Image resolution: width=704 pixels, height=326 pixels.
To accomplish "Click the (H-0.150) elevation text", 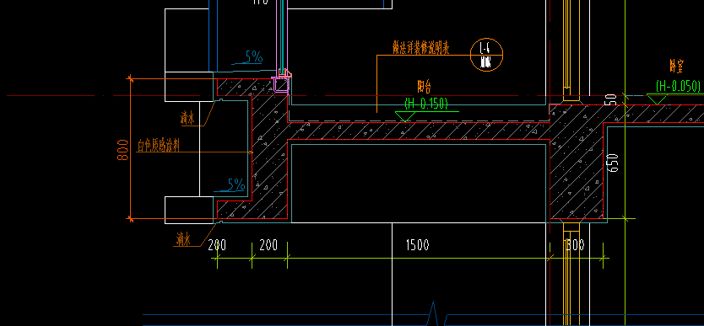I will (426, 104).
